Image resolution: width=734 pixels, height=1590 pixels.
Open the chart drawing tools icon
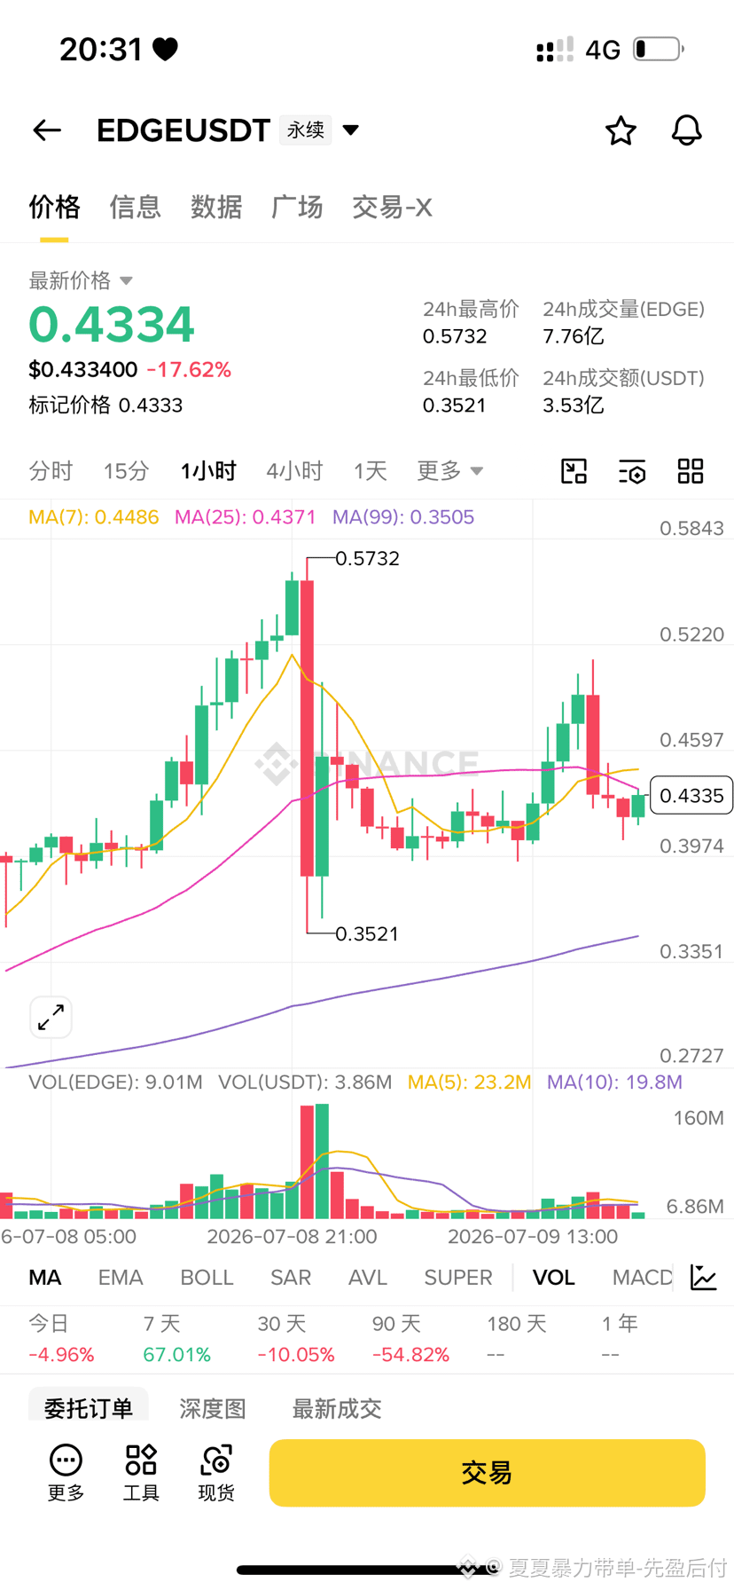coord(574,471)
